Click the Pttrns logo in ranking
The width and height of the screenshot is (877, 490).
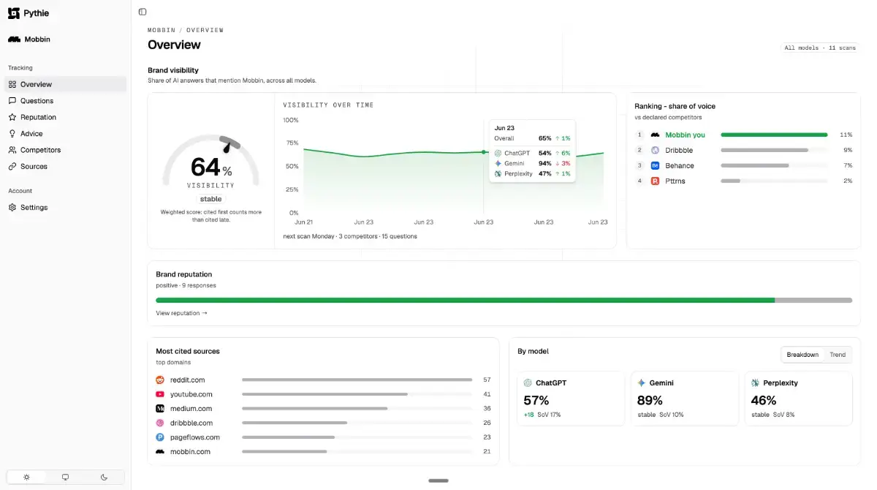655,181
